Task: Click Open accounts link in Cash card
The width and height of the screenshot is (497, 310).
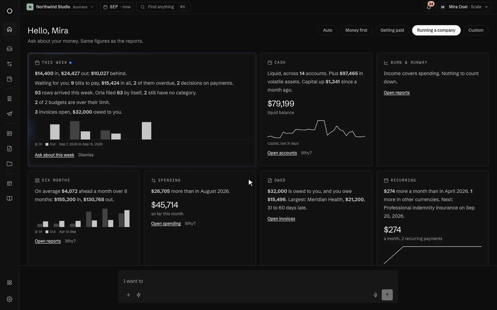Action: 282,153
